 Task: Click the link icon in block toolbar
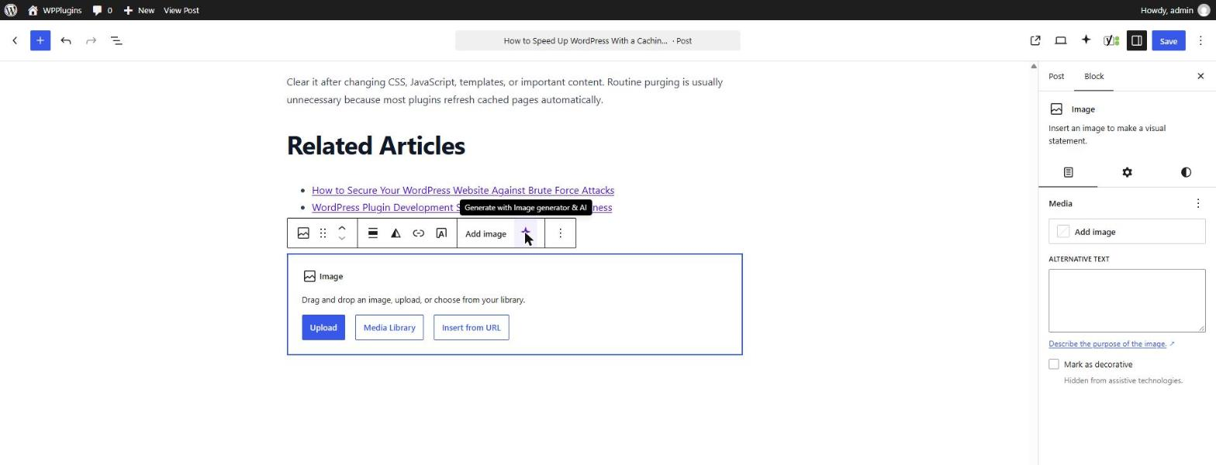click(418, 233)
